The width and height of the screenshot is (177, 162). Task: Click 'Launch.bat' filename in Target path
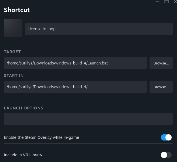click(97, 63)
